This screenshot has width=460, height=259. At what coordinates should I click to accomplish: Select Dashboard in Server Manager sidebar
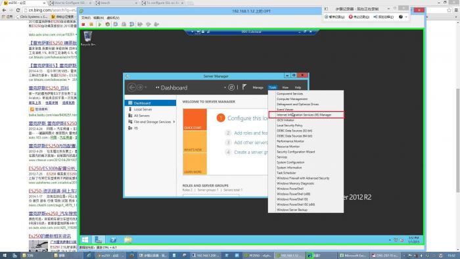(150, 103)
